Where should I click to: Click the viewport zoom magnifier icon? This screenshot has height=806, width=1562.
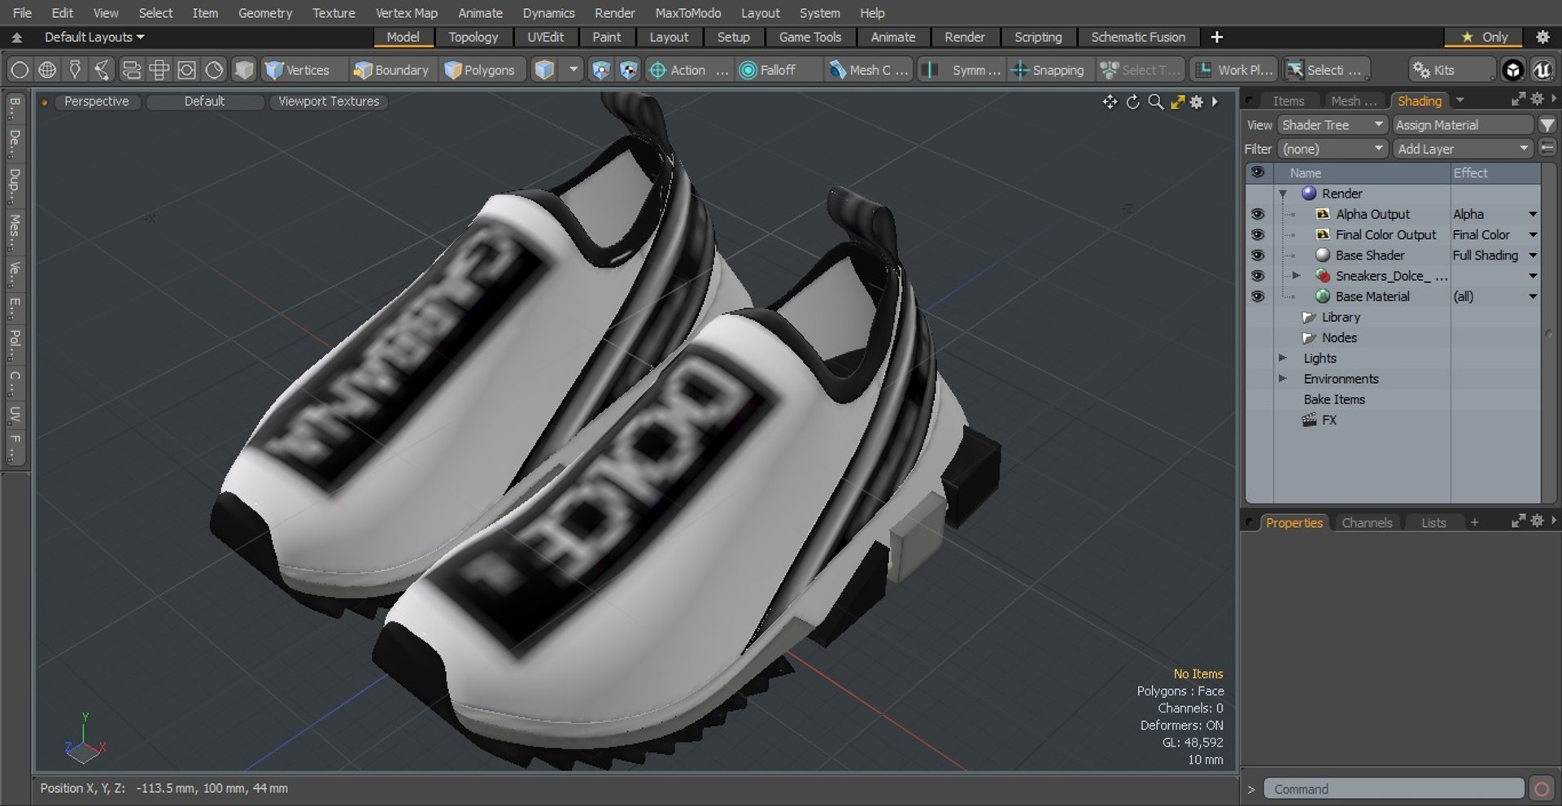[1155, 102]
